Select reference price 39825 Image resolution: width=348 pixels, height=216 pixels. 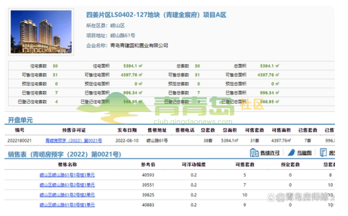coord(148,195)
